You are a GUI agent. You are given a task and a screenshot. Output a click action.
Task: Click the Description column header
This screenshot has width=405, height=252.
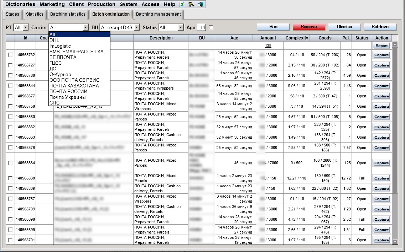pyautogui.click(x=161, y=38)
